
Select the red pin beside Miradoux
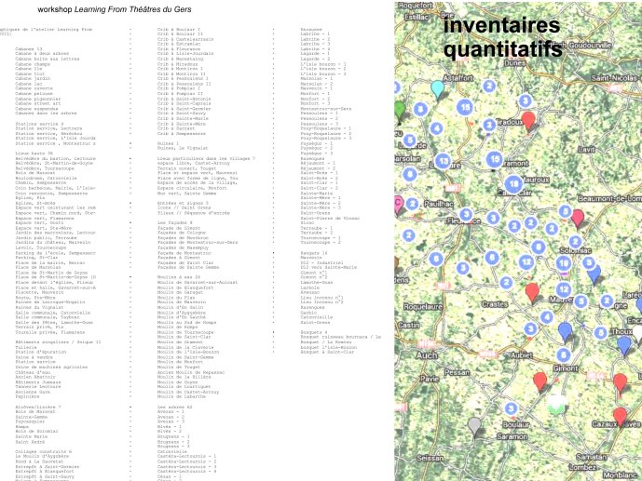pos(528,121)
